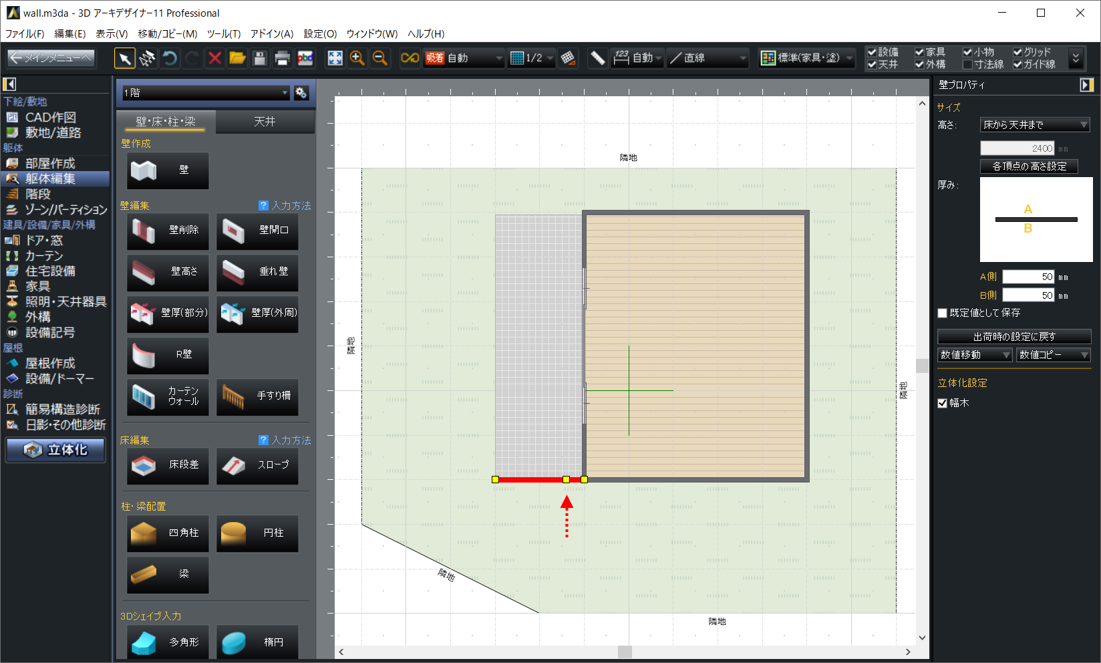The height and width of the screenshot is (663, 1101).
Task: Click the A側 thickness input field
Action: [1028, 277]
